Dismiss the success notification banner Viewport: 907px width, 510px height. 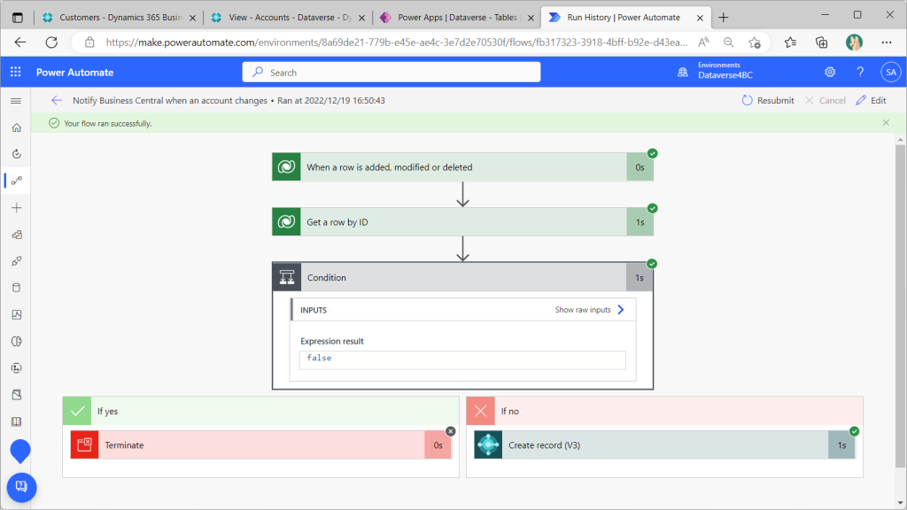coord(886,122)
